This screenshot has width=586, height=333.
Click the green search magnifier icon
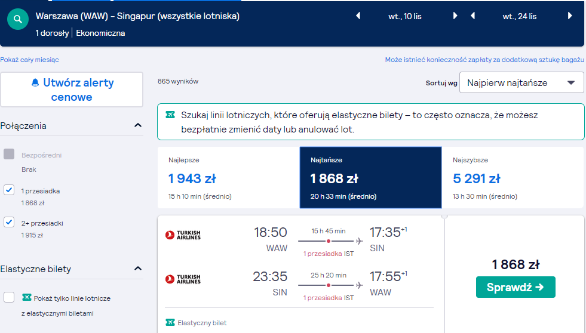click(18, 19)
